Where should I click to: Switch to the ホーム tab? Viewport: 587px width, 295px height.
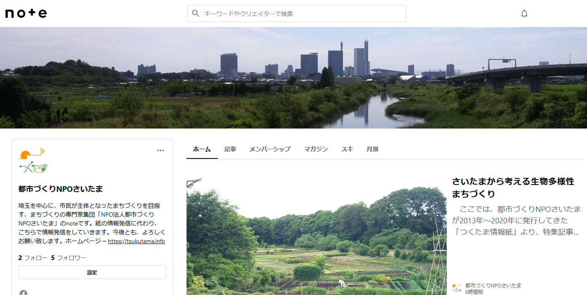[202, 149]
